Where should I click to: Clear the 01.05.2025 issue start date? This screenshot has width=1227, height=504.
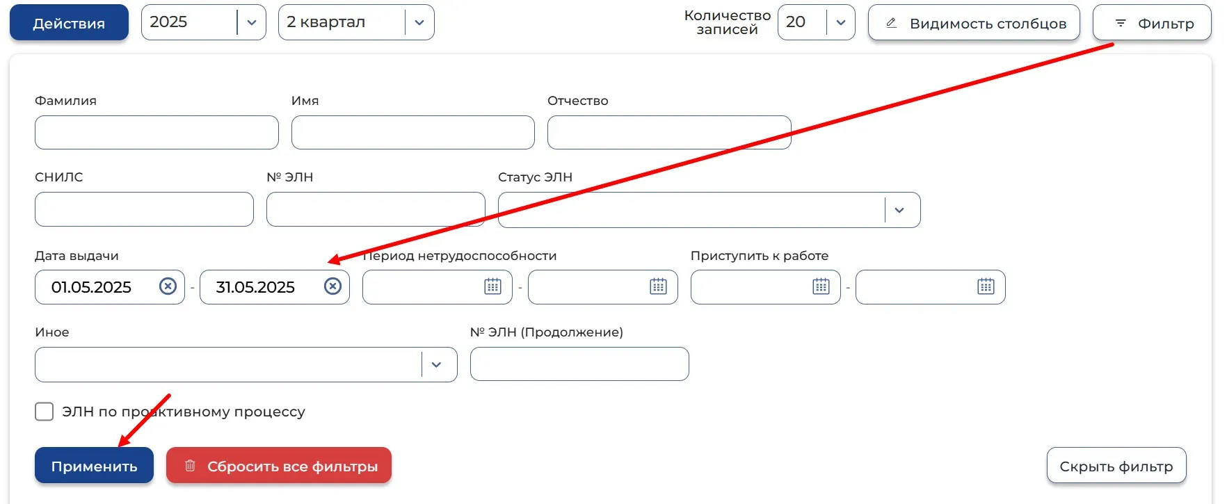coord(168,286)
